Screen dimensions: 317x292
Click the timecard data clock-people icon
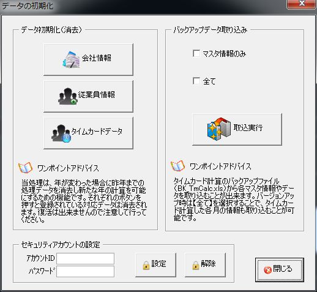61,133
